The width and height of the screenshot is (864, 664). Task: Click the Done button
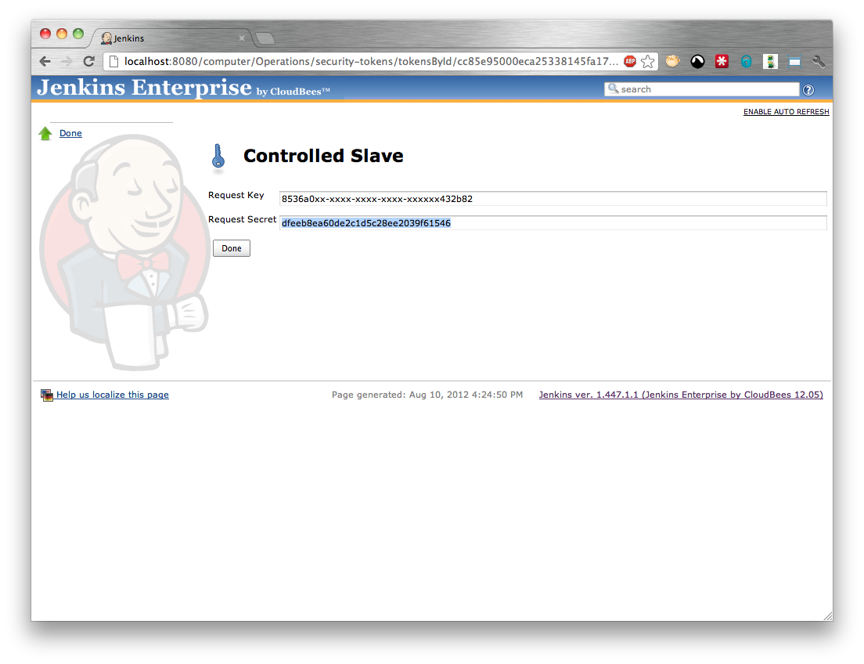(x=232, y=248)
